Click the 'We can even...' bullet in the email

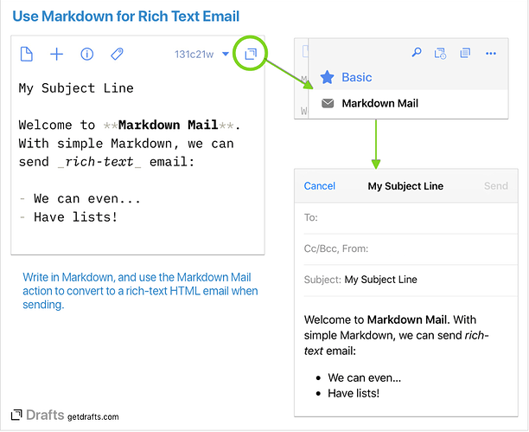(365, 377)
